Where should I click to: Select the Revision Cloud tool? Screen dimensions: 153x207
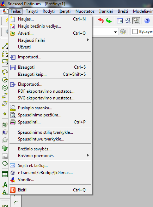click(x=5, y=163)
